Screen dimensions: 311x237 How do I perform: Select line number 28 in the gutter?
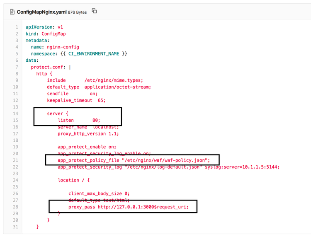point(15,207)
